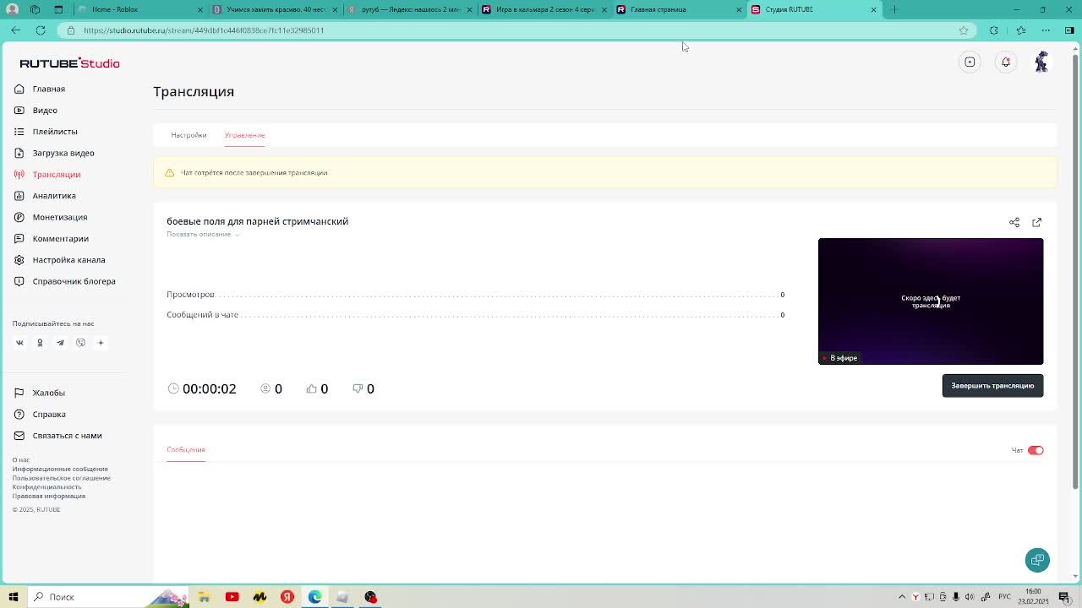Open the О нас link

coord(21,460)
